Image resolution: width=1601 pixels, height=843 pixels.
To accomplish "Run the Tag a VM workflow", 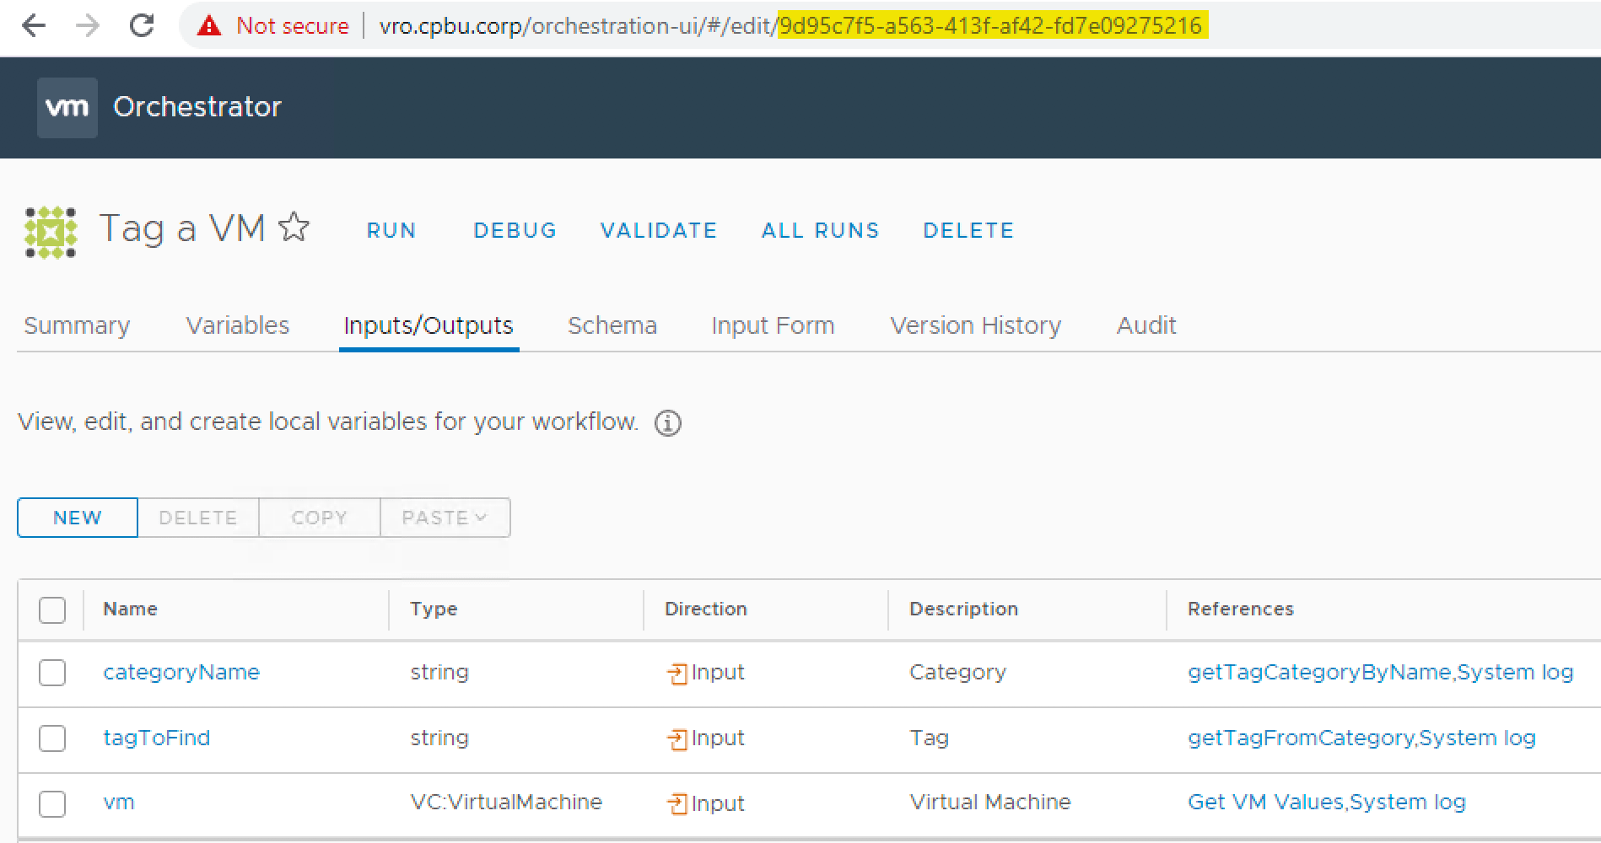I will pos(391,230).
